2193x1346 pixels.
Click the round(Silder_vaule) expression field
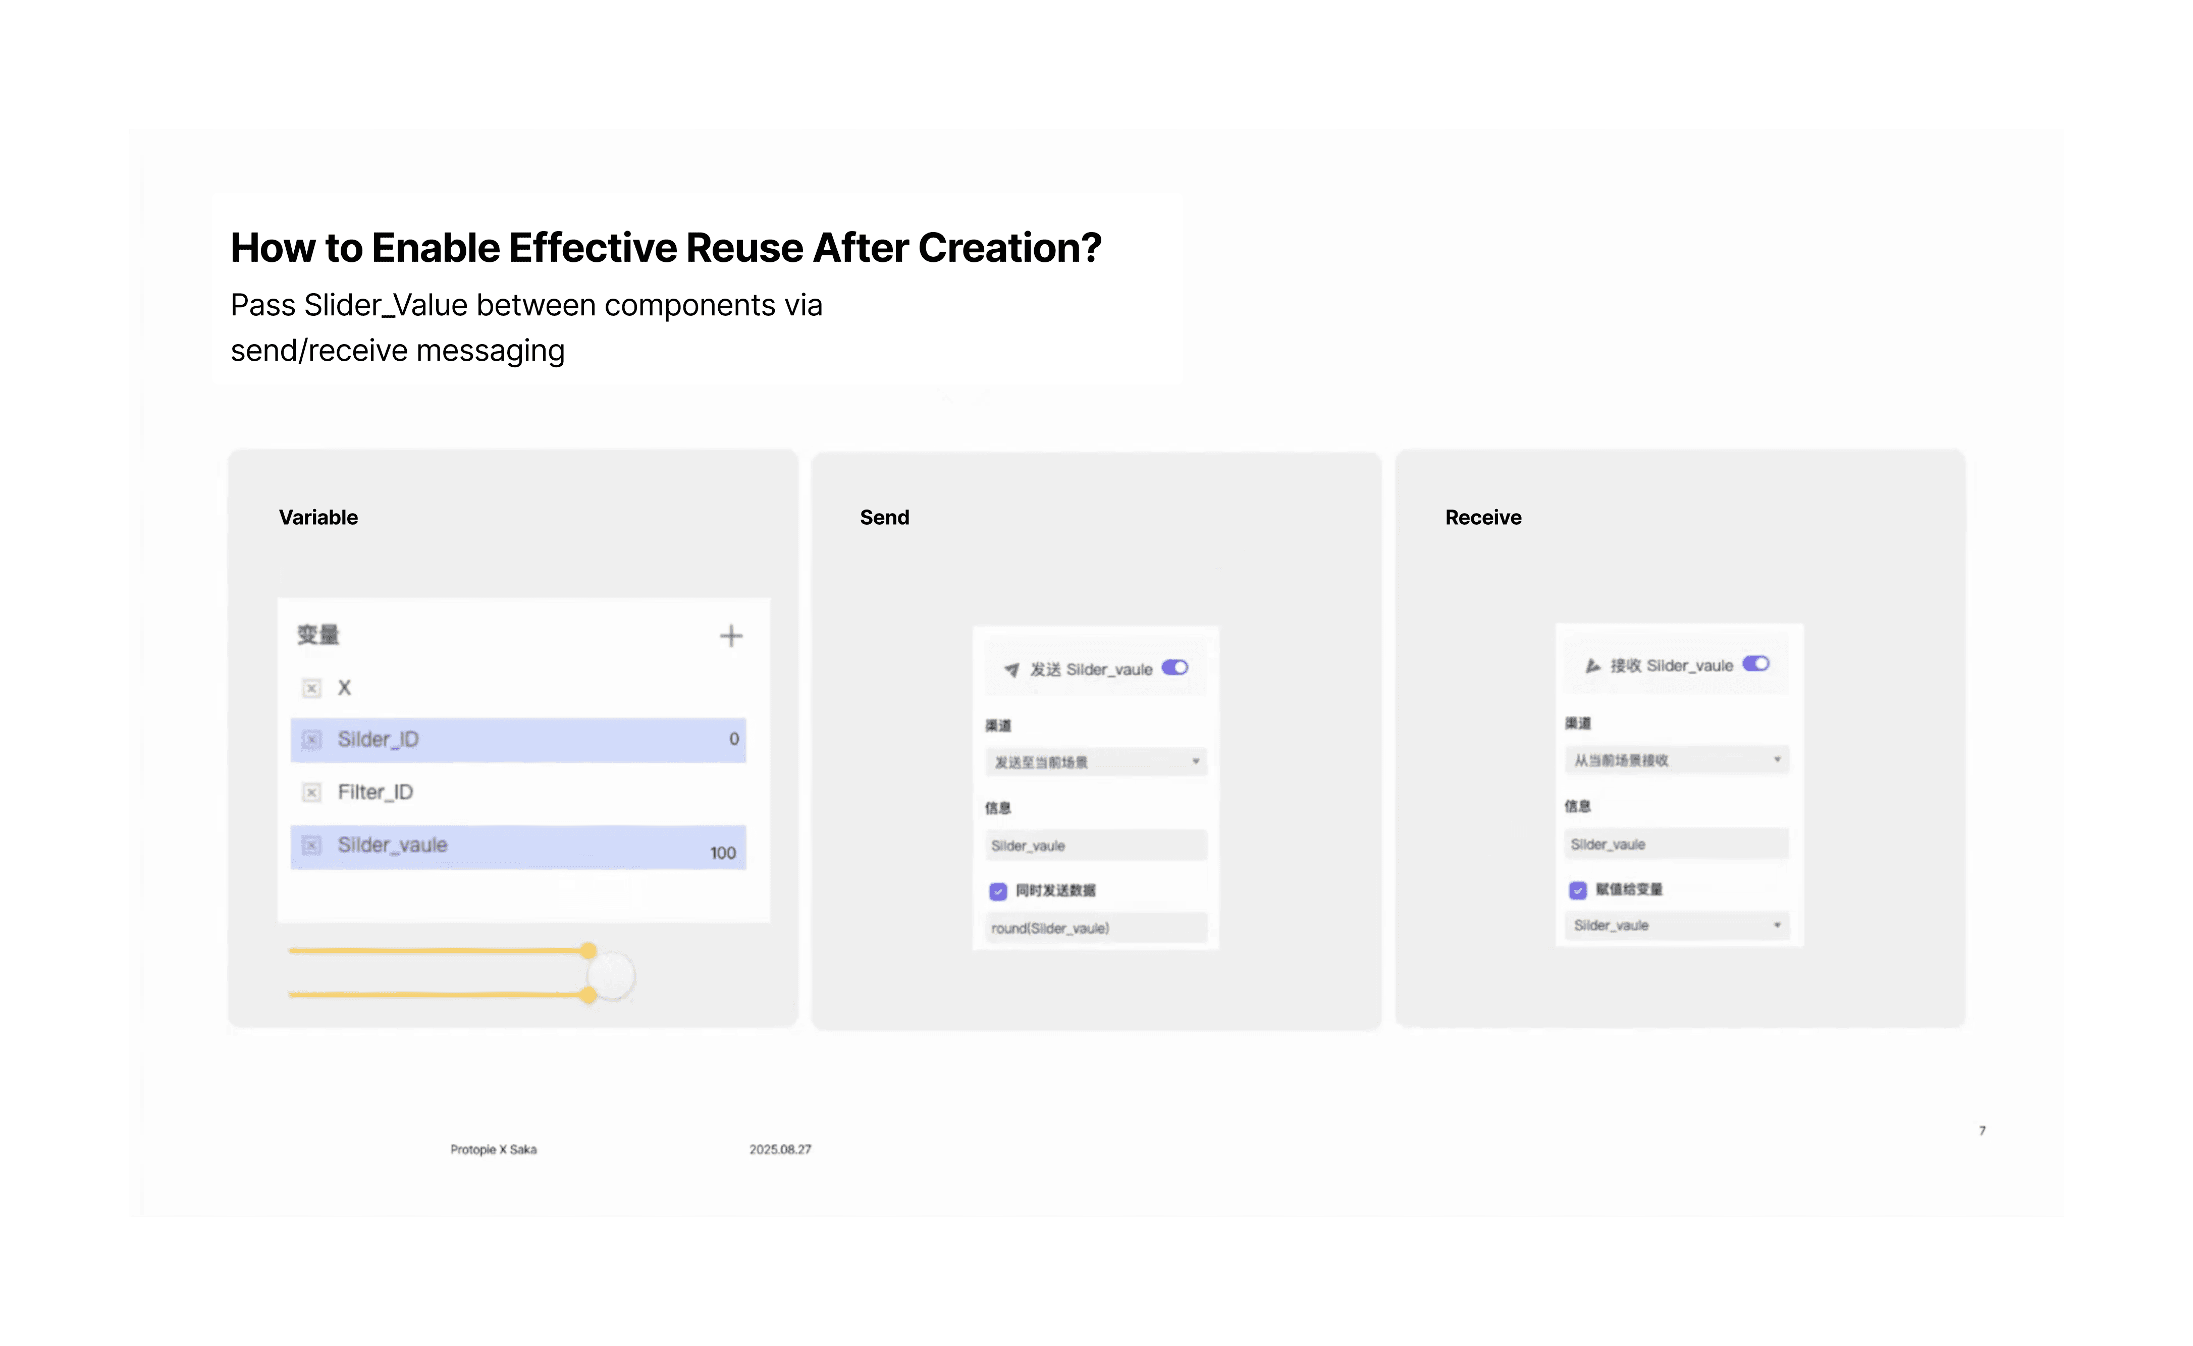[x=1096, y=928]
